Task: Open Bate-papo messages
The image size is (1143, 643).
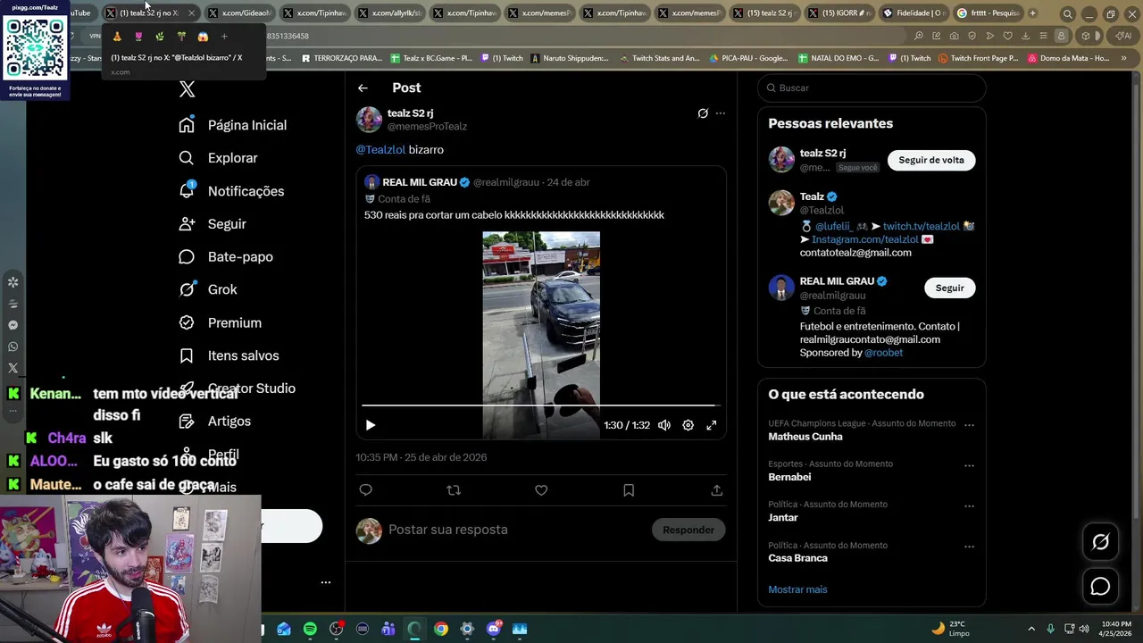Action: pos(227,256)
